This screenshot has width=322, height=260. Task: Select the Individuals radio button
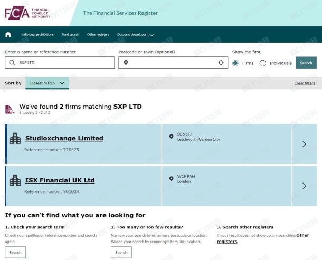coord(263,63)
